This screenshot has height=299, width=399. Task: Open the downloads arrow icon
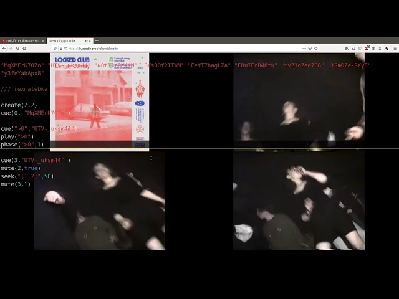[x=360, y=49]
